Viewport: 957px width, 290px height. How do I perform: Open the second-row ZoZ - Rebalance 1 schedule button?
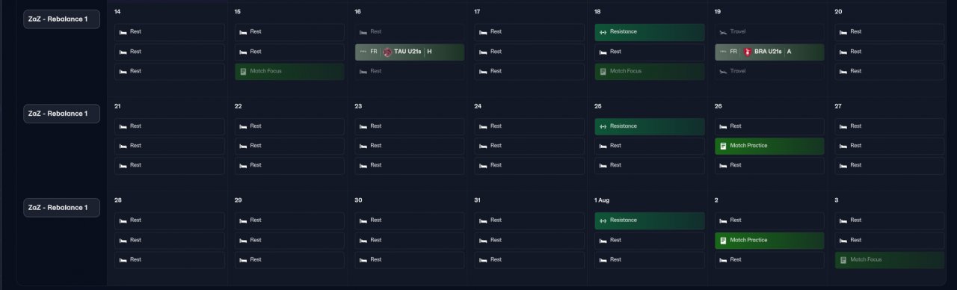tap(61, 114)
